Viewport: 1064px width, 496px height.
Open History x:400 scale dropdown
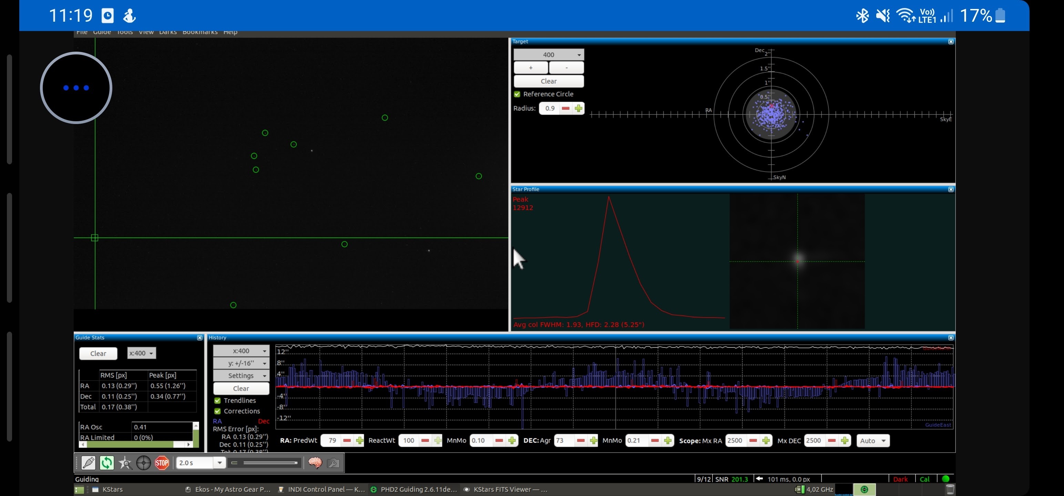tap(241, 351)
